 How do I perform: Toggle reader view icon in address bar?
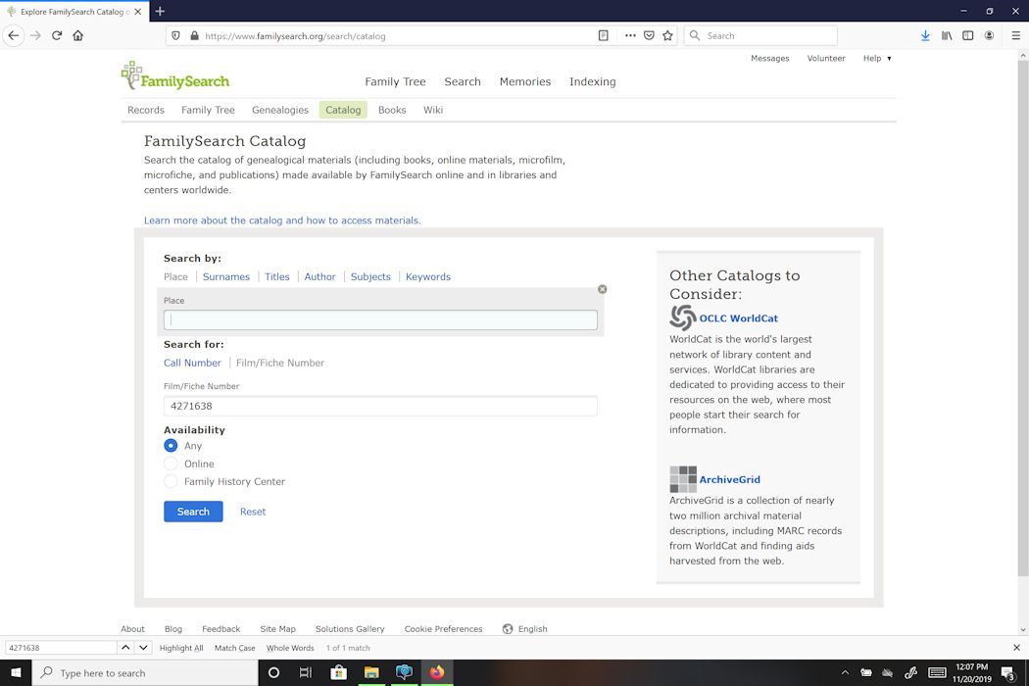603,35
